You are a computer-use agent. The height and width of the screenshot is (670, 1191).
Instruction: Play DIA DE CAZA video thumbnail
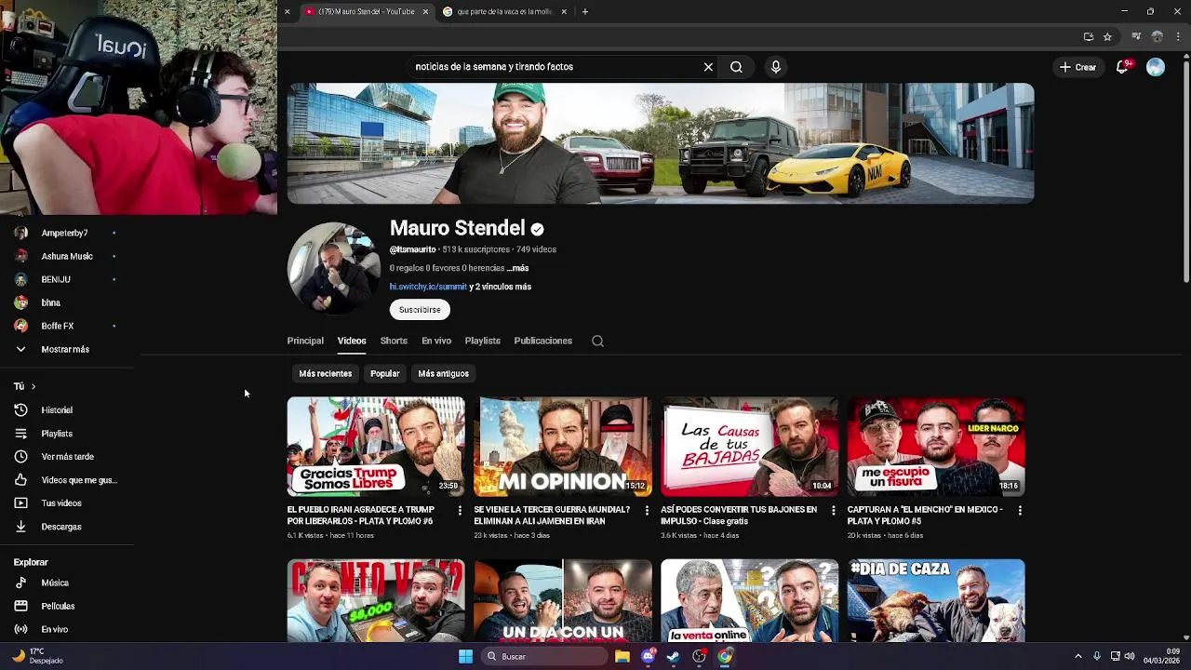936,601
